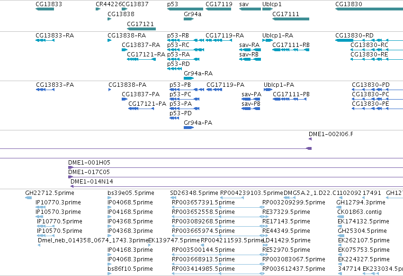Image resolution: width=403 pixels, height=276 pixels.
Task: Click the p53-RA transcript
Action: point(183,59)
